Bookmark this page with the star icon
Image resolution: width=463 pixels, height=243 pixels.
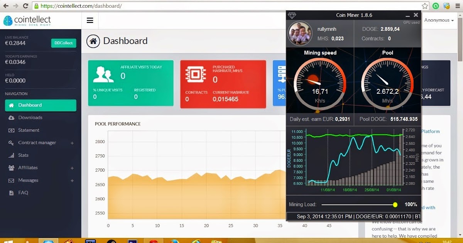(x=425, y=6)
